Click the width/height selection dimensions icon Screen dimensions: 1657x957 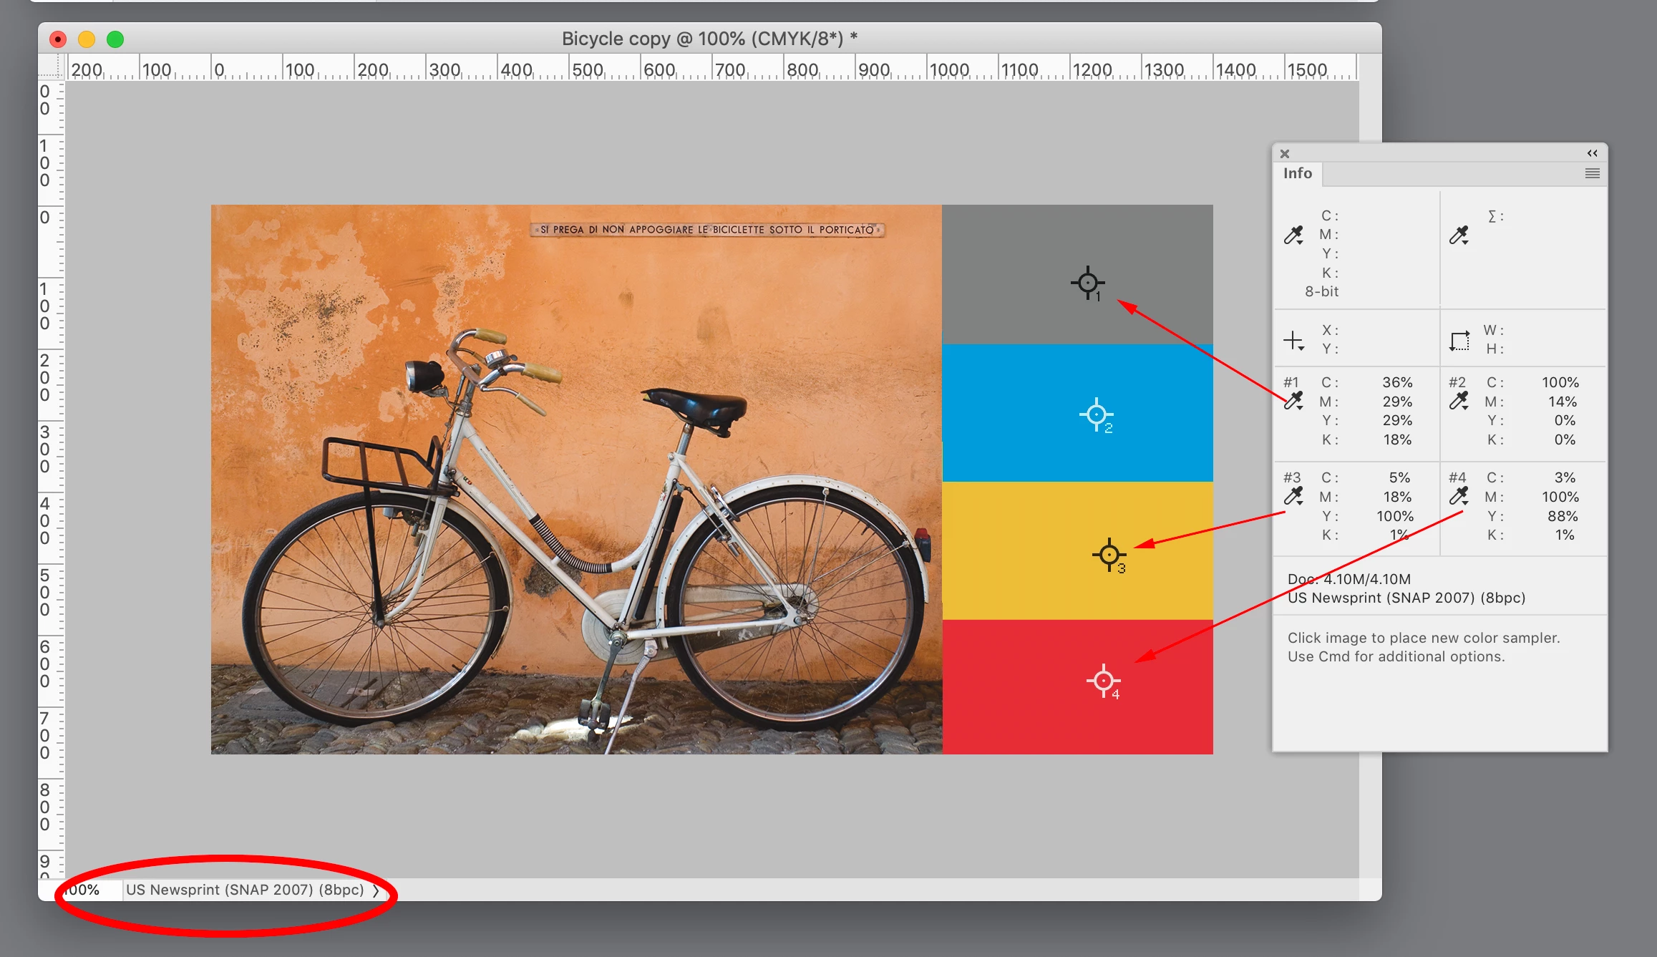point(1459,341)
